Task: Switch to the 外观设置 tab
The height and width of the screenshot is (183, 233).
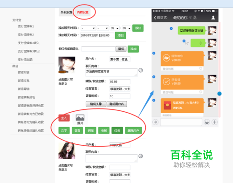Action: pyautogui.click(x=66, y=12)
